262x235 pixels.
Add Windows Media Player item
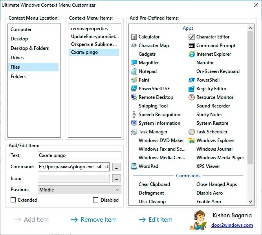coord(220,158)
